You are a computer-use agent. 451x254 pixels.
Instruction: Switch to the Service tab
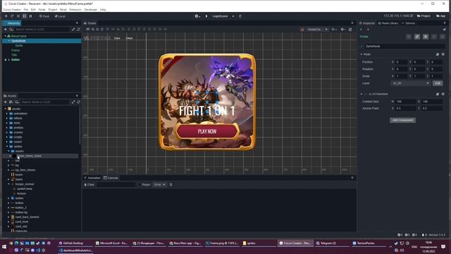point(408,23)
